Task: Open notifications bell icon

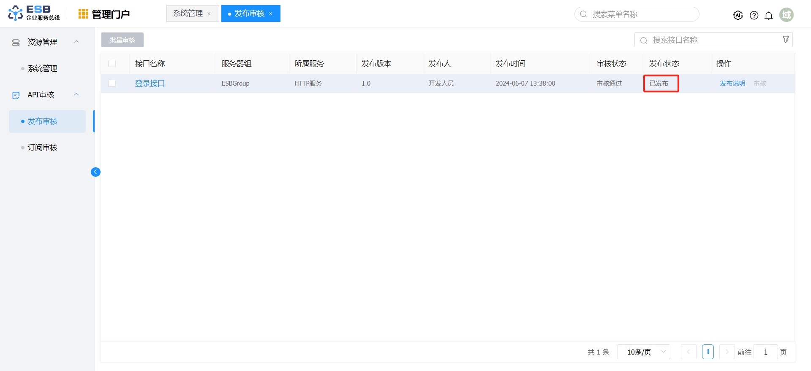Action: click(x=769, y=16)
